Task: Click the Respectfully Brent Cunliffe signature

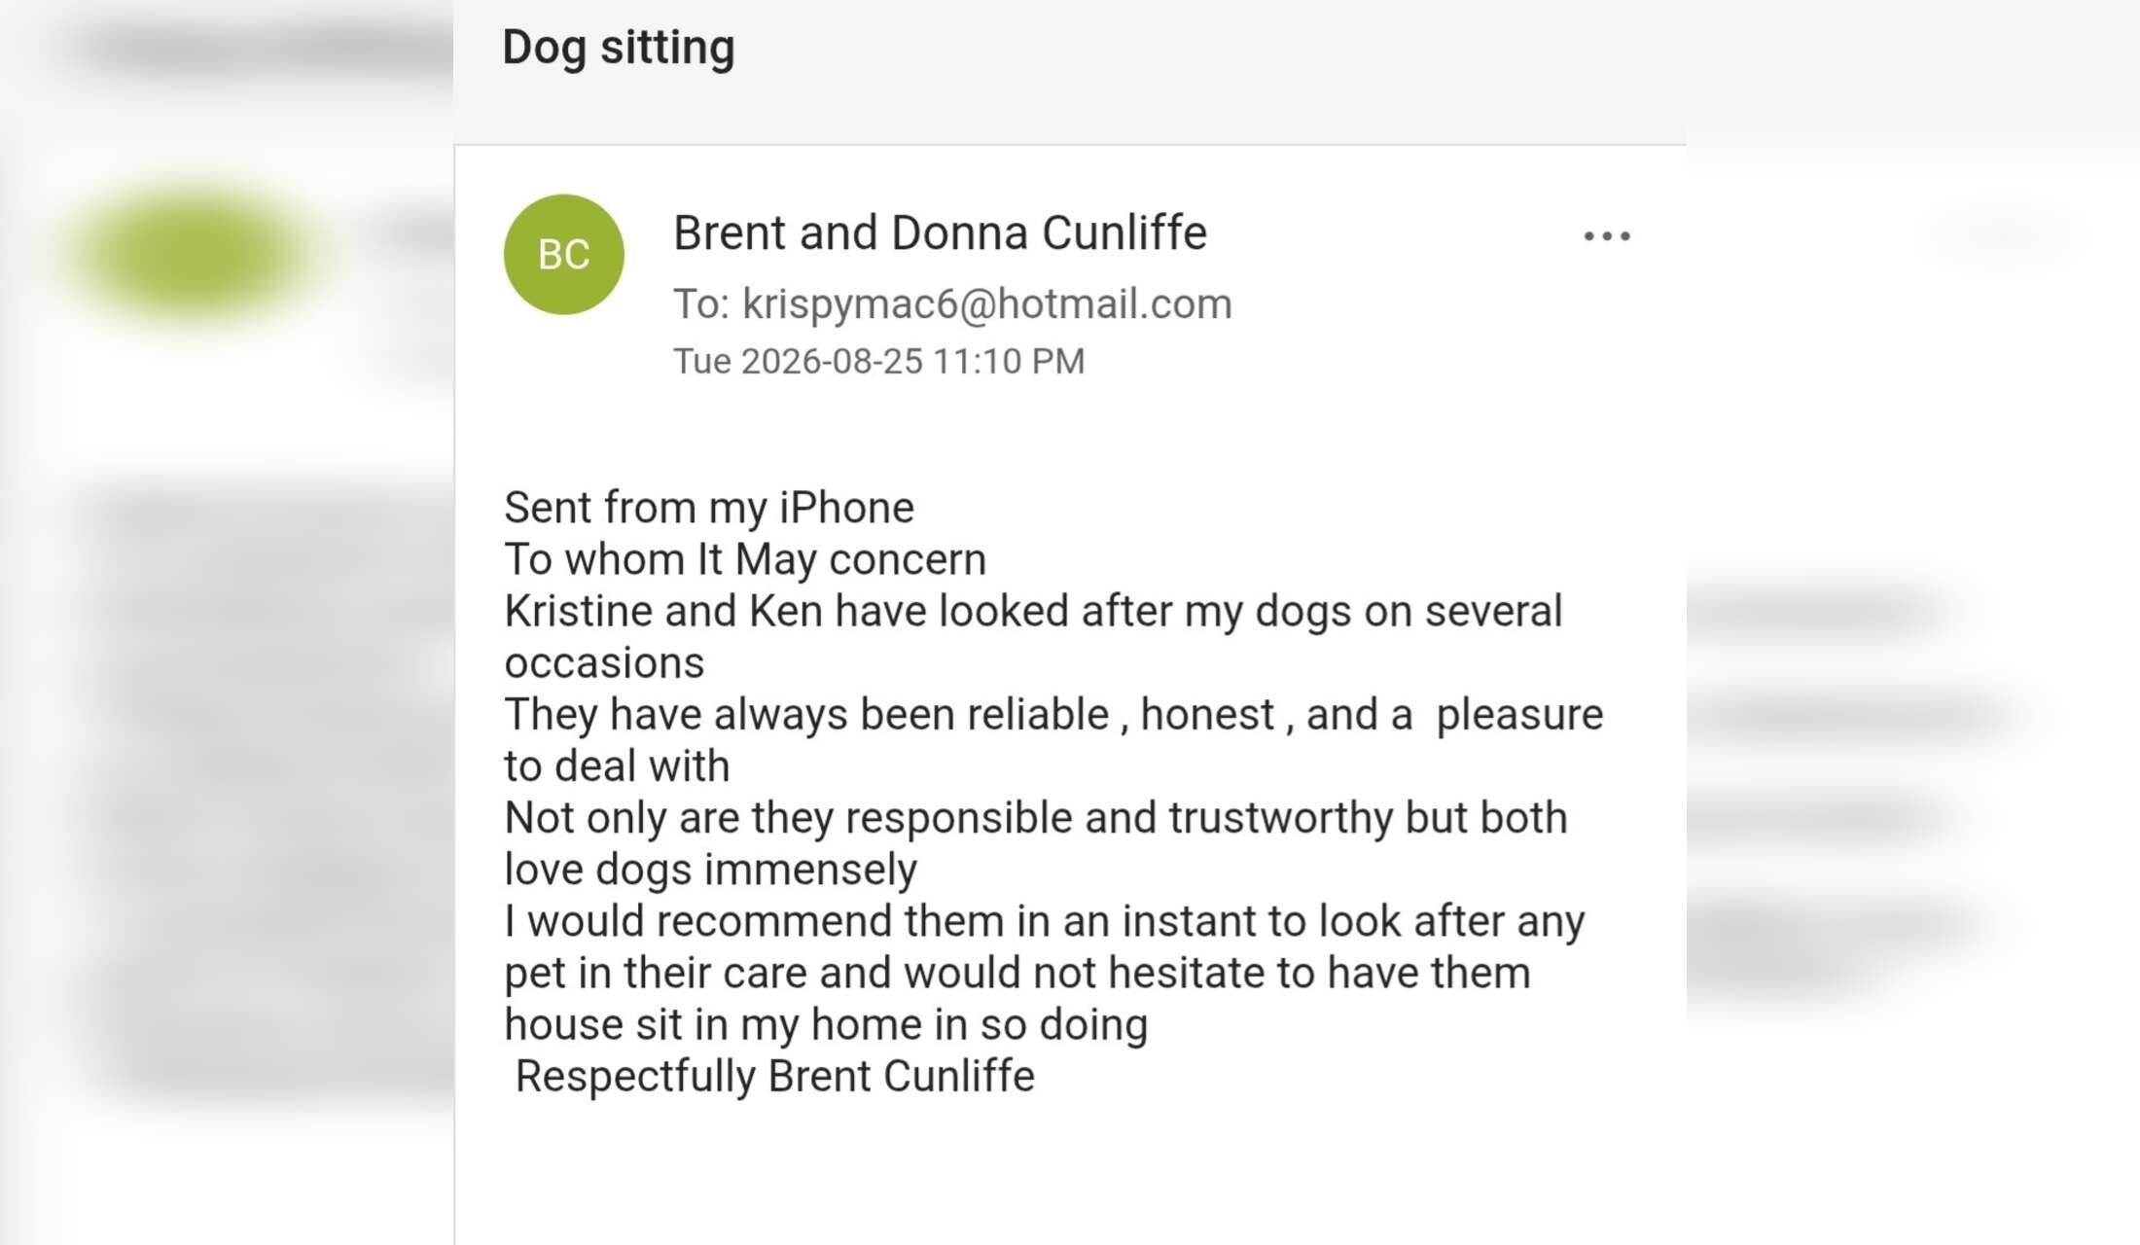Action: [x=774, y=1077]
